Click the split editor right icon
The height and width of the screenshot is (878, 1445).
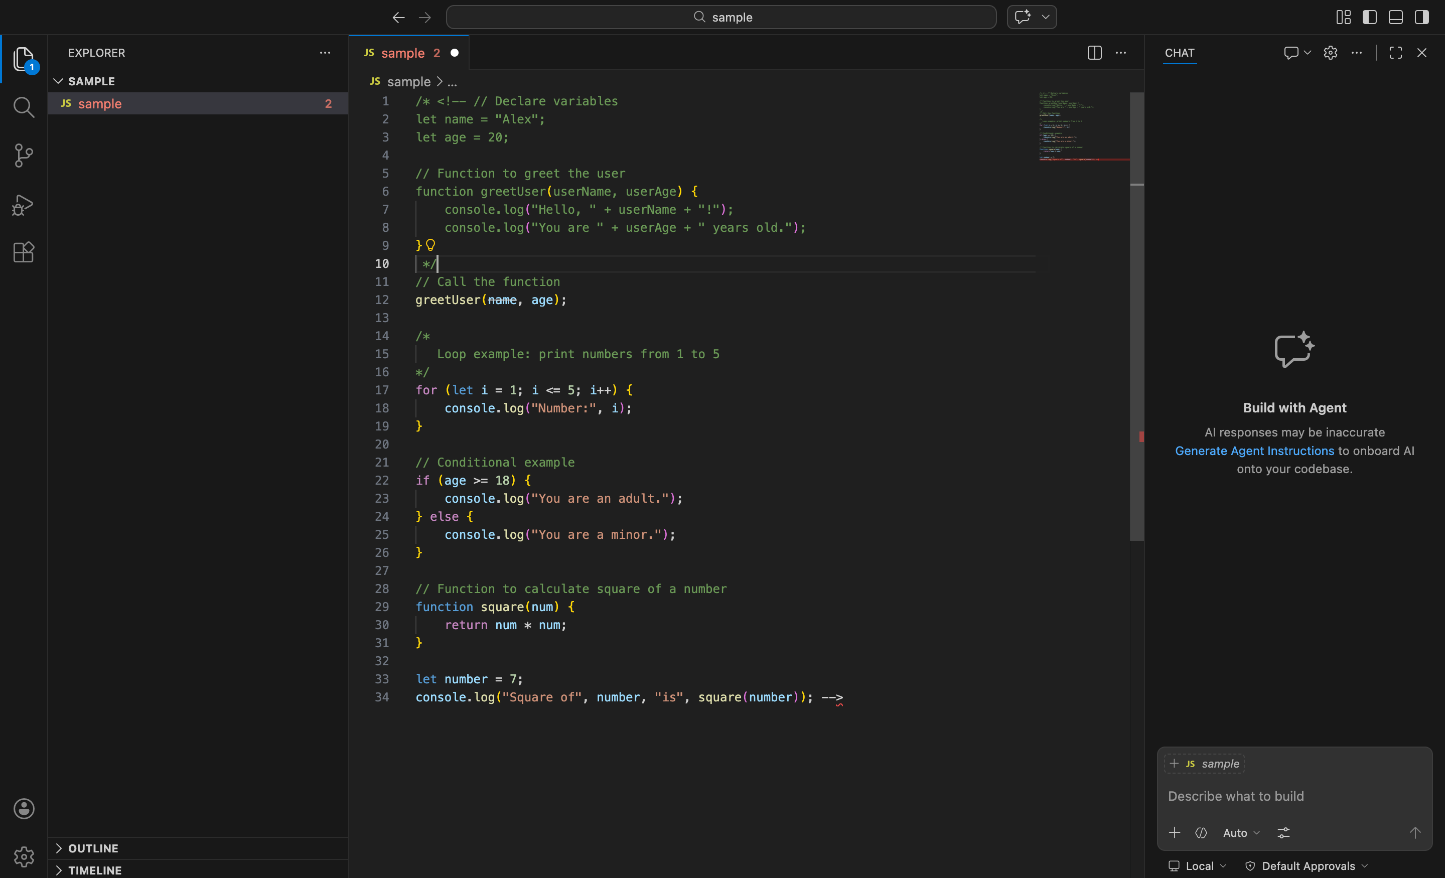(1094, 53)
